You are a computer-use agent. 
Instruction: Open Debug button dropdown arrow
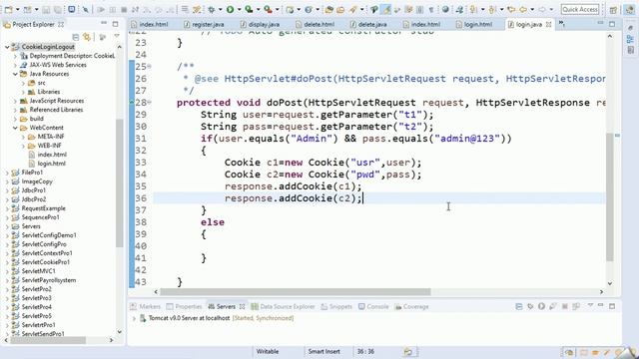[x=220, y=9]
